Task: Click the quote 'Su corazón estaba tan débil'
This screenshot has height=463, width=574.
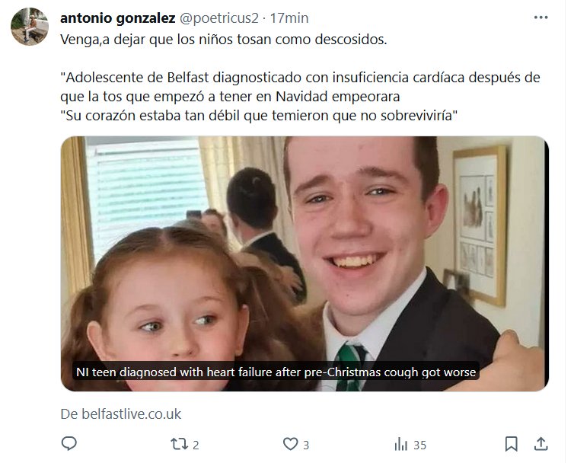Action: 259,116
